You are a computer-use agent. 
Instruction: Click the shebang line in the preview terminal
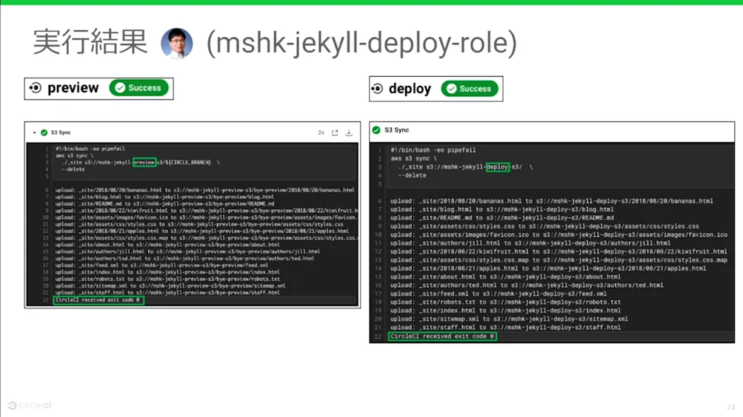(x=90, y=149)
